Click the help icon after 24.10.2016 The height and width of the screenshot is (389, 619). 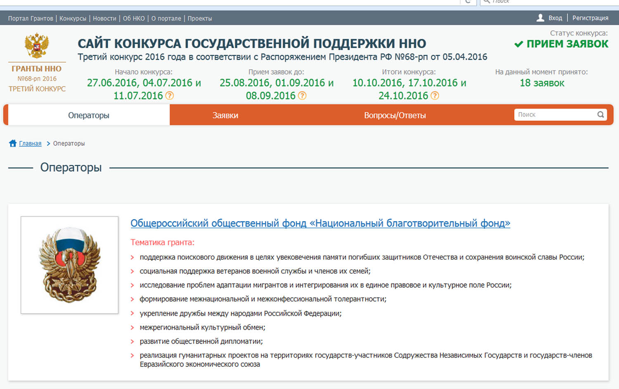[435, 96]
